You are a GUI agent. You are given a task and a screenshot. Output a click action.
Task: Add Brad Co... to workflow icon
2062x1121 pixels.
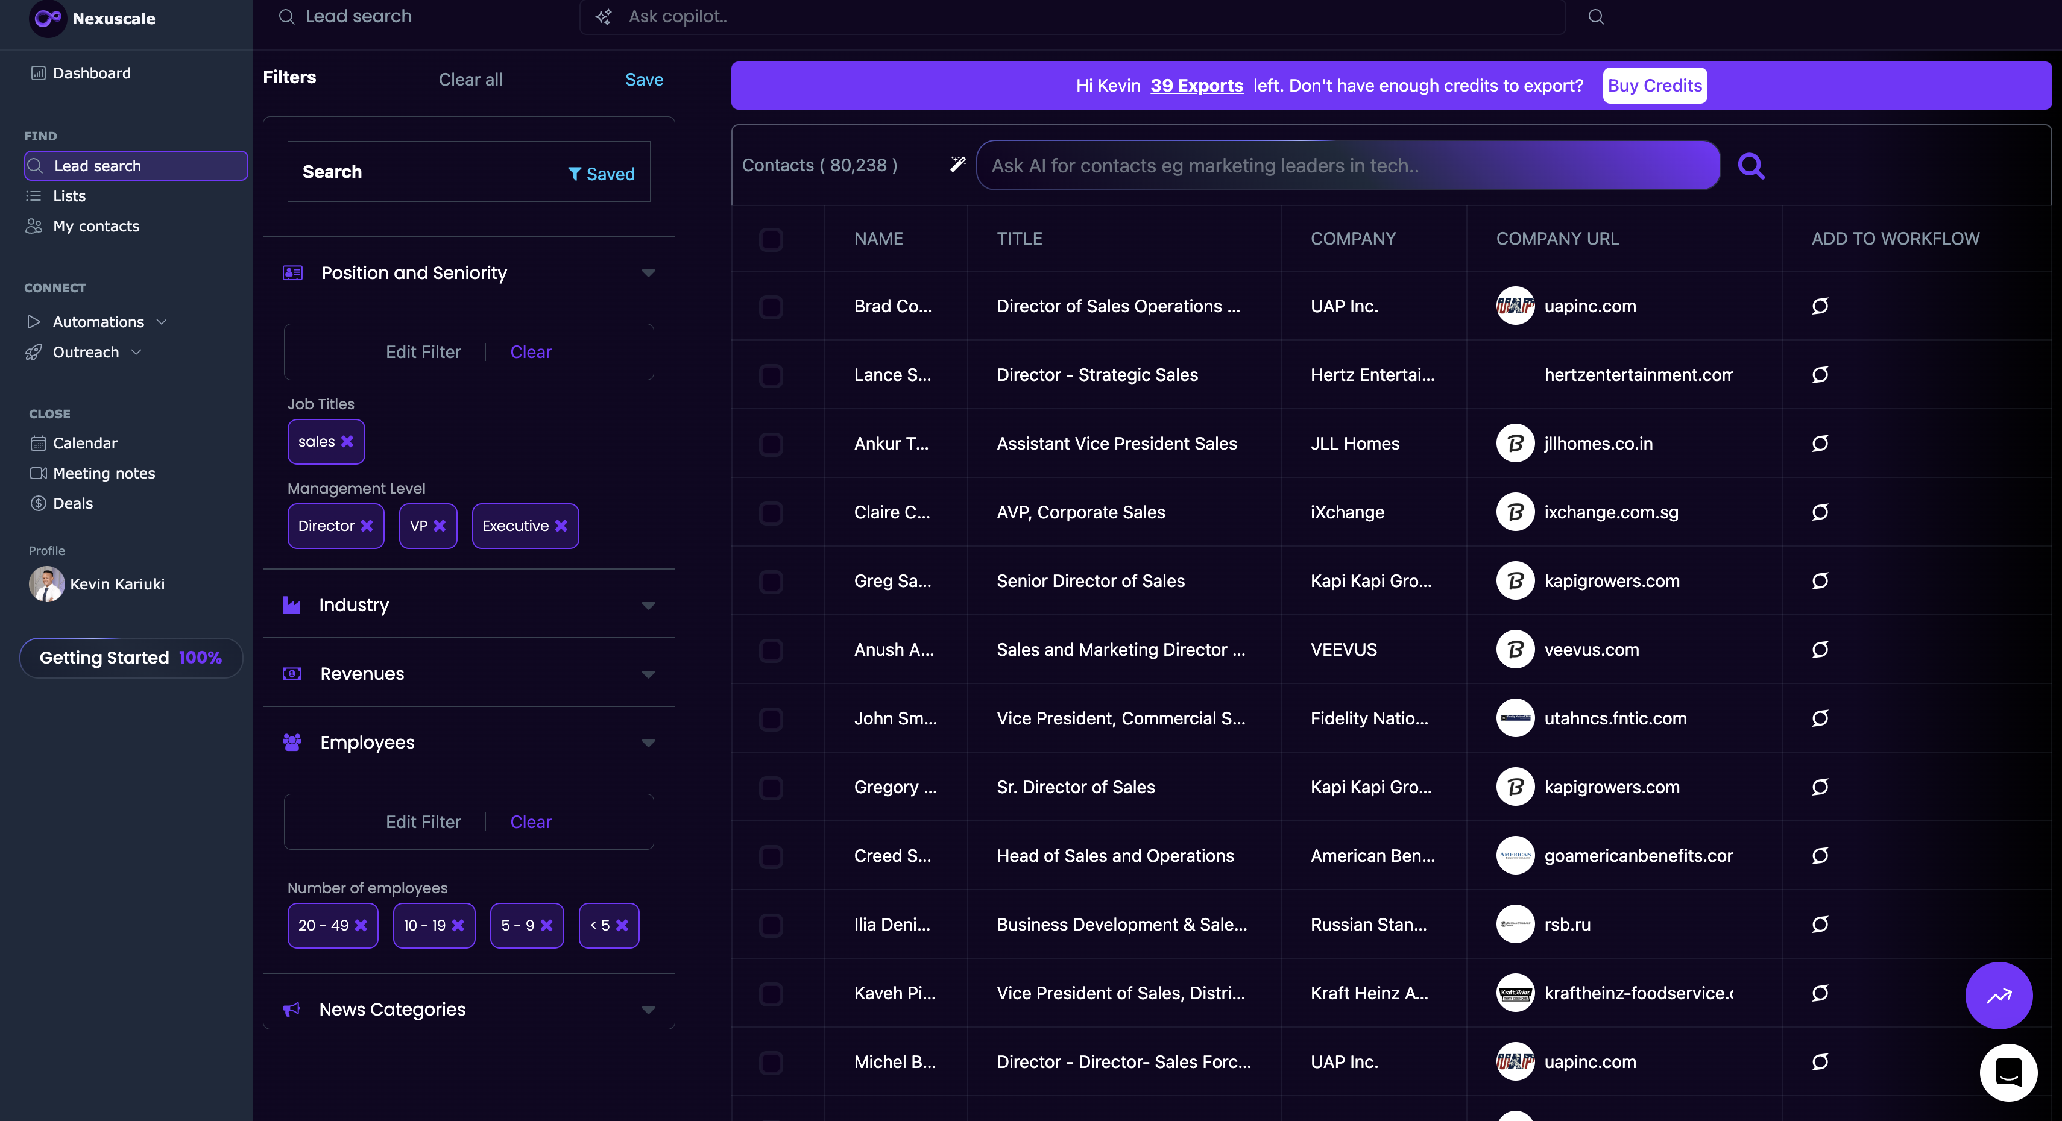point(1820,306)
